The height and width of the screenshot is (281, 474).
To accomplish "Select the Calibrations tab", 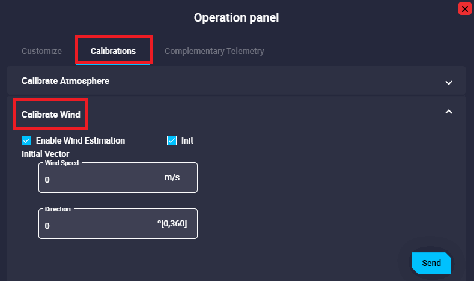I will pos(113,51).
